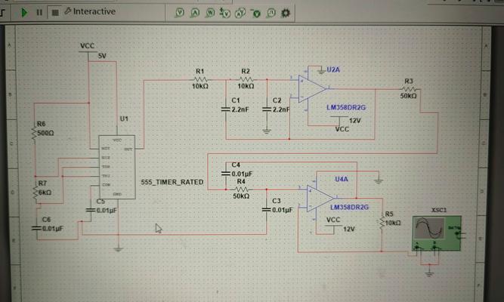Click the U1 reference designator

[x=124, y=119]
